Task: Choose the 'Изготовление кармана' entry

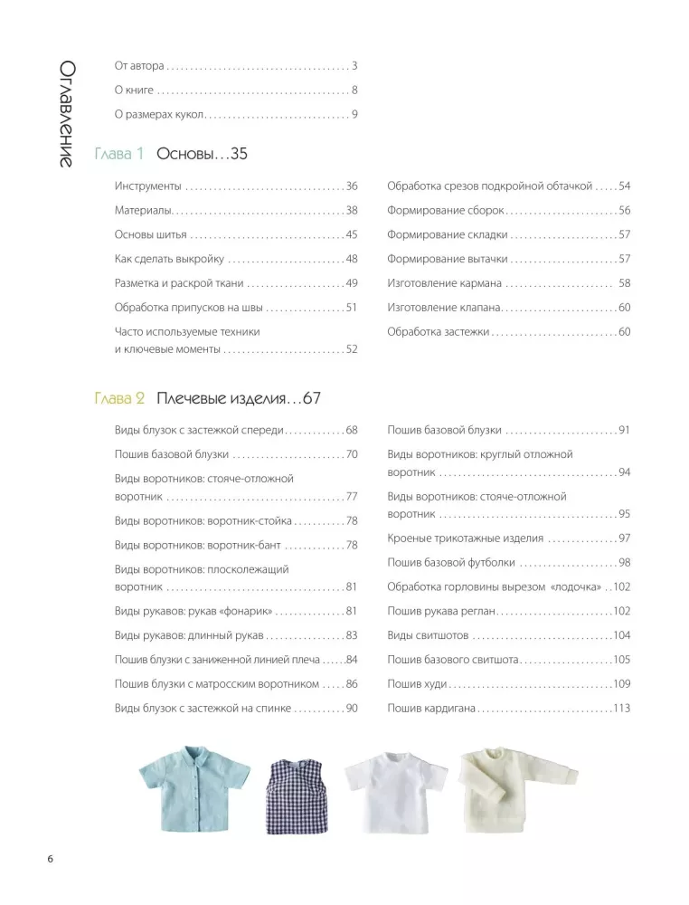Action: click(x=508, y=283)
